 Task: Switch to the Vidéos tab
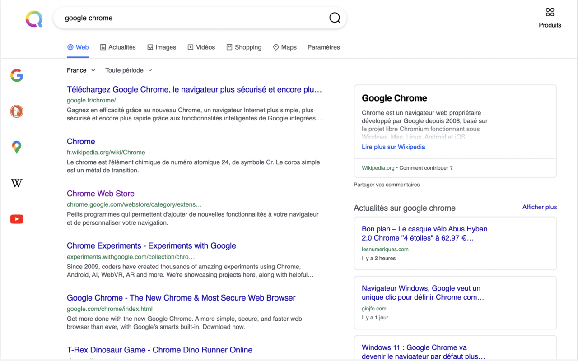click(201, 47)
